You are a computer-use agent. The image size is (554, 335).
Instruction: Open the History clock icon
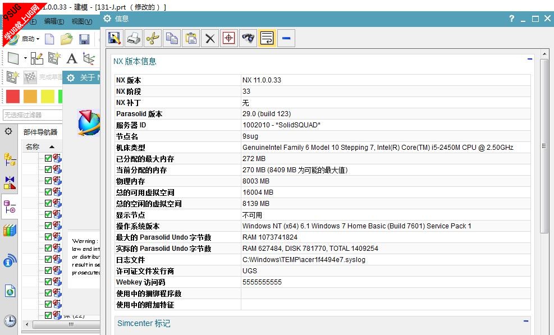(10, 321)
